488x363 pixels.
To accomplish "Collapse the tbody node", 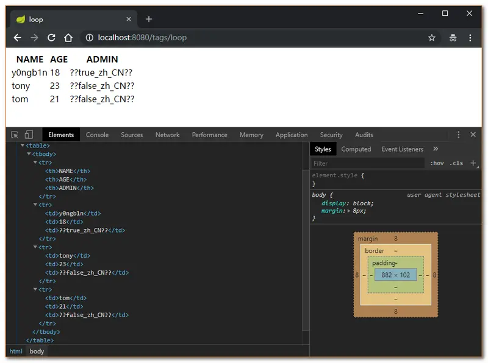I will point(29,154).
